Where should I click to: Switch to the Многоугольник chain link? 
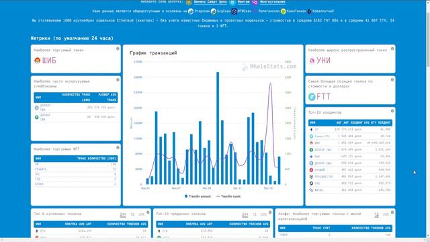pos(272,1)
